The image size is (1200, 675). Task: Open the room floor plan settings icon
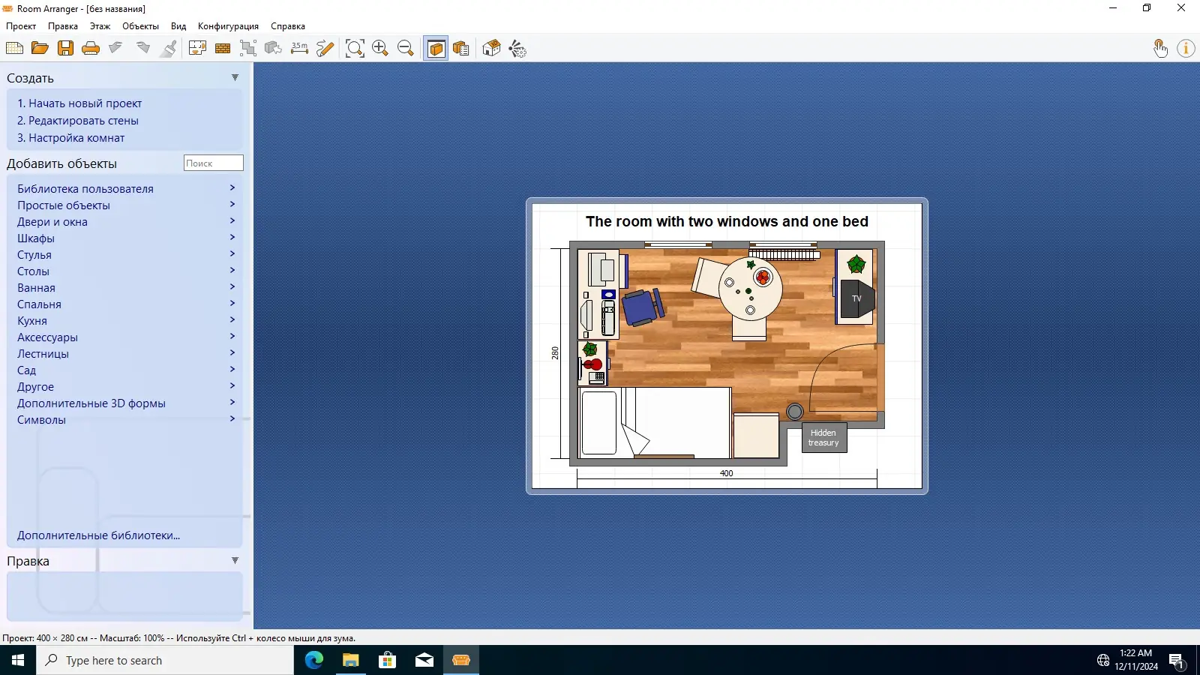coord(197,49)
